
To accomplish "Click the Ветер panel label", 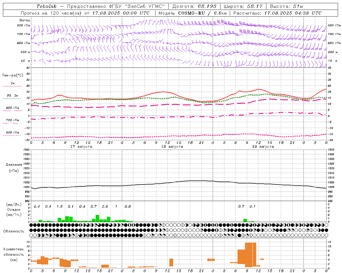I will coord(25,20).
